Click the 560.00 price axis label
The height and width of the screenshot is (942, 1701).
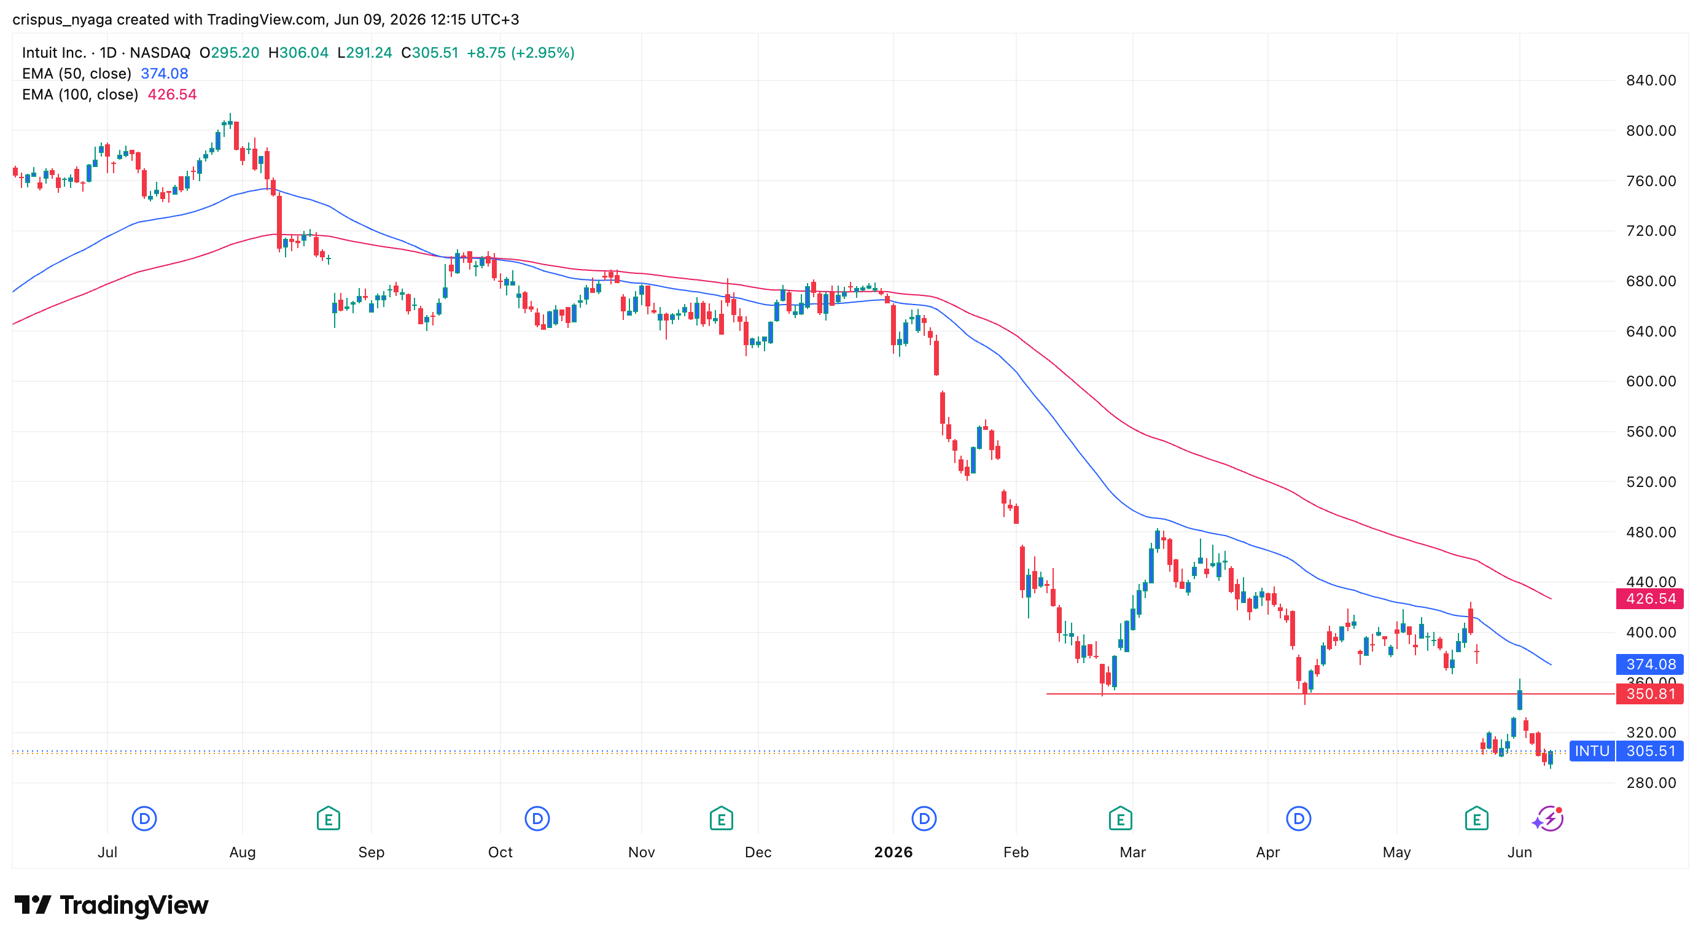tap(1651, 431)
